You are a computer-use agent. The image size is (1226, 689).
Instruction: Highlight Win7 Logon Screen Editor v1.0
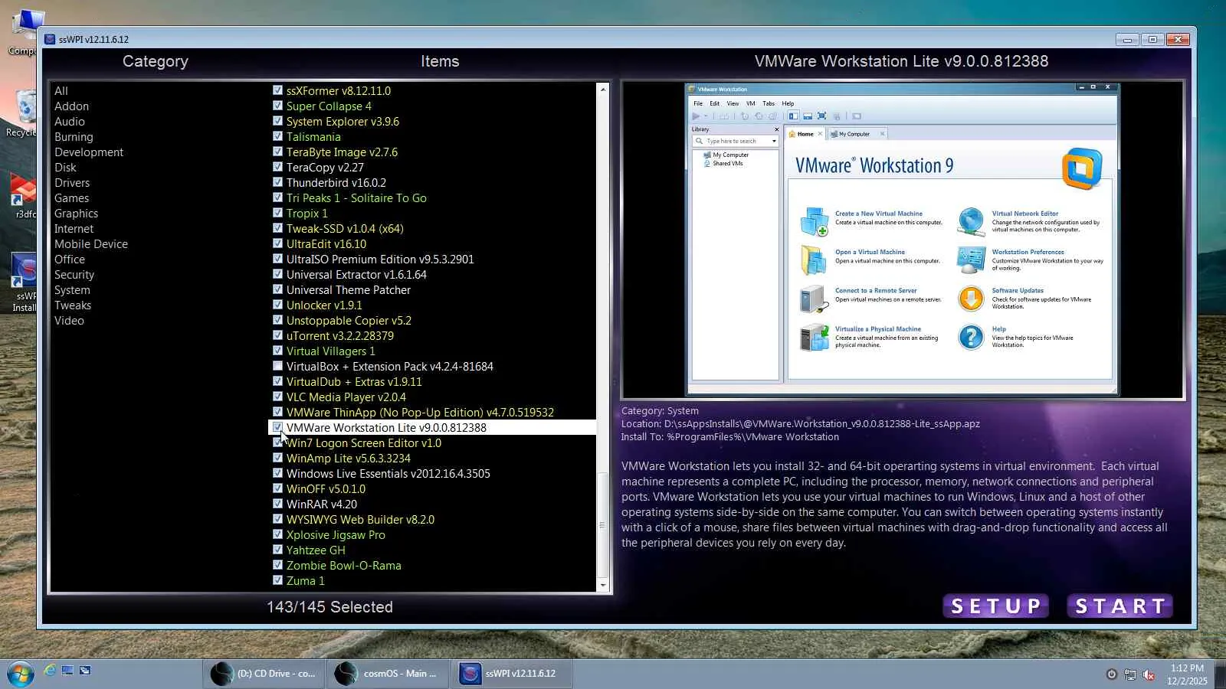click(x=364, y=443)
